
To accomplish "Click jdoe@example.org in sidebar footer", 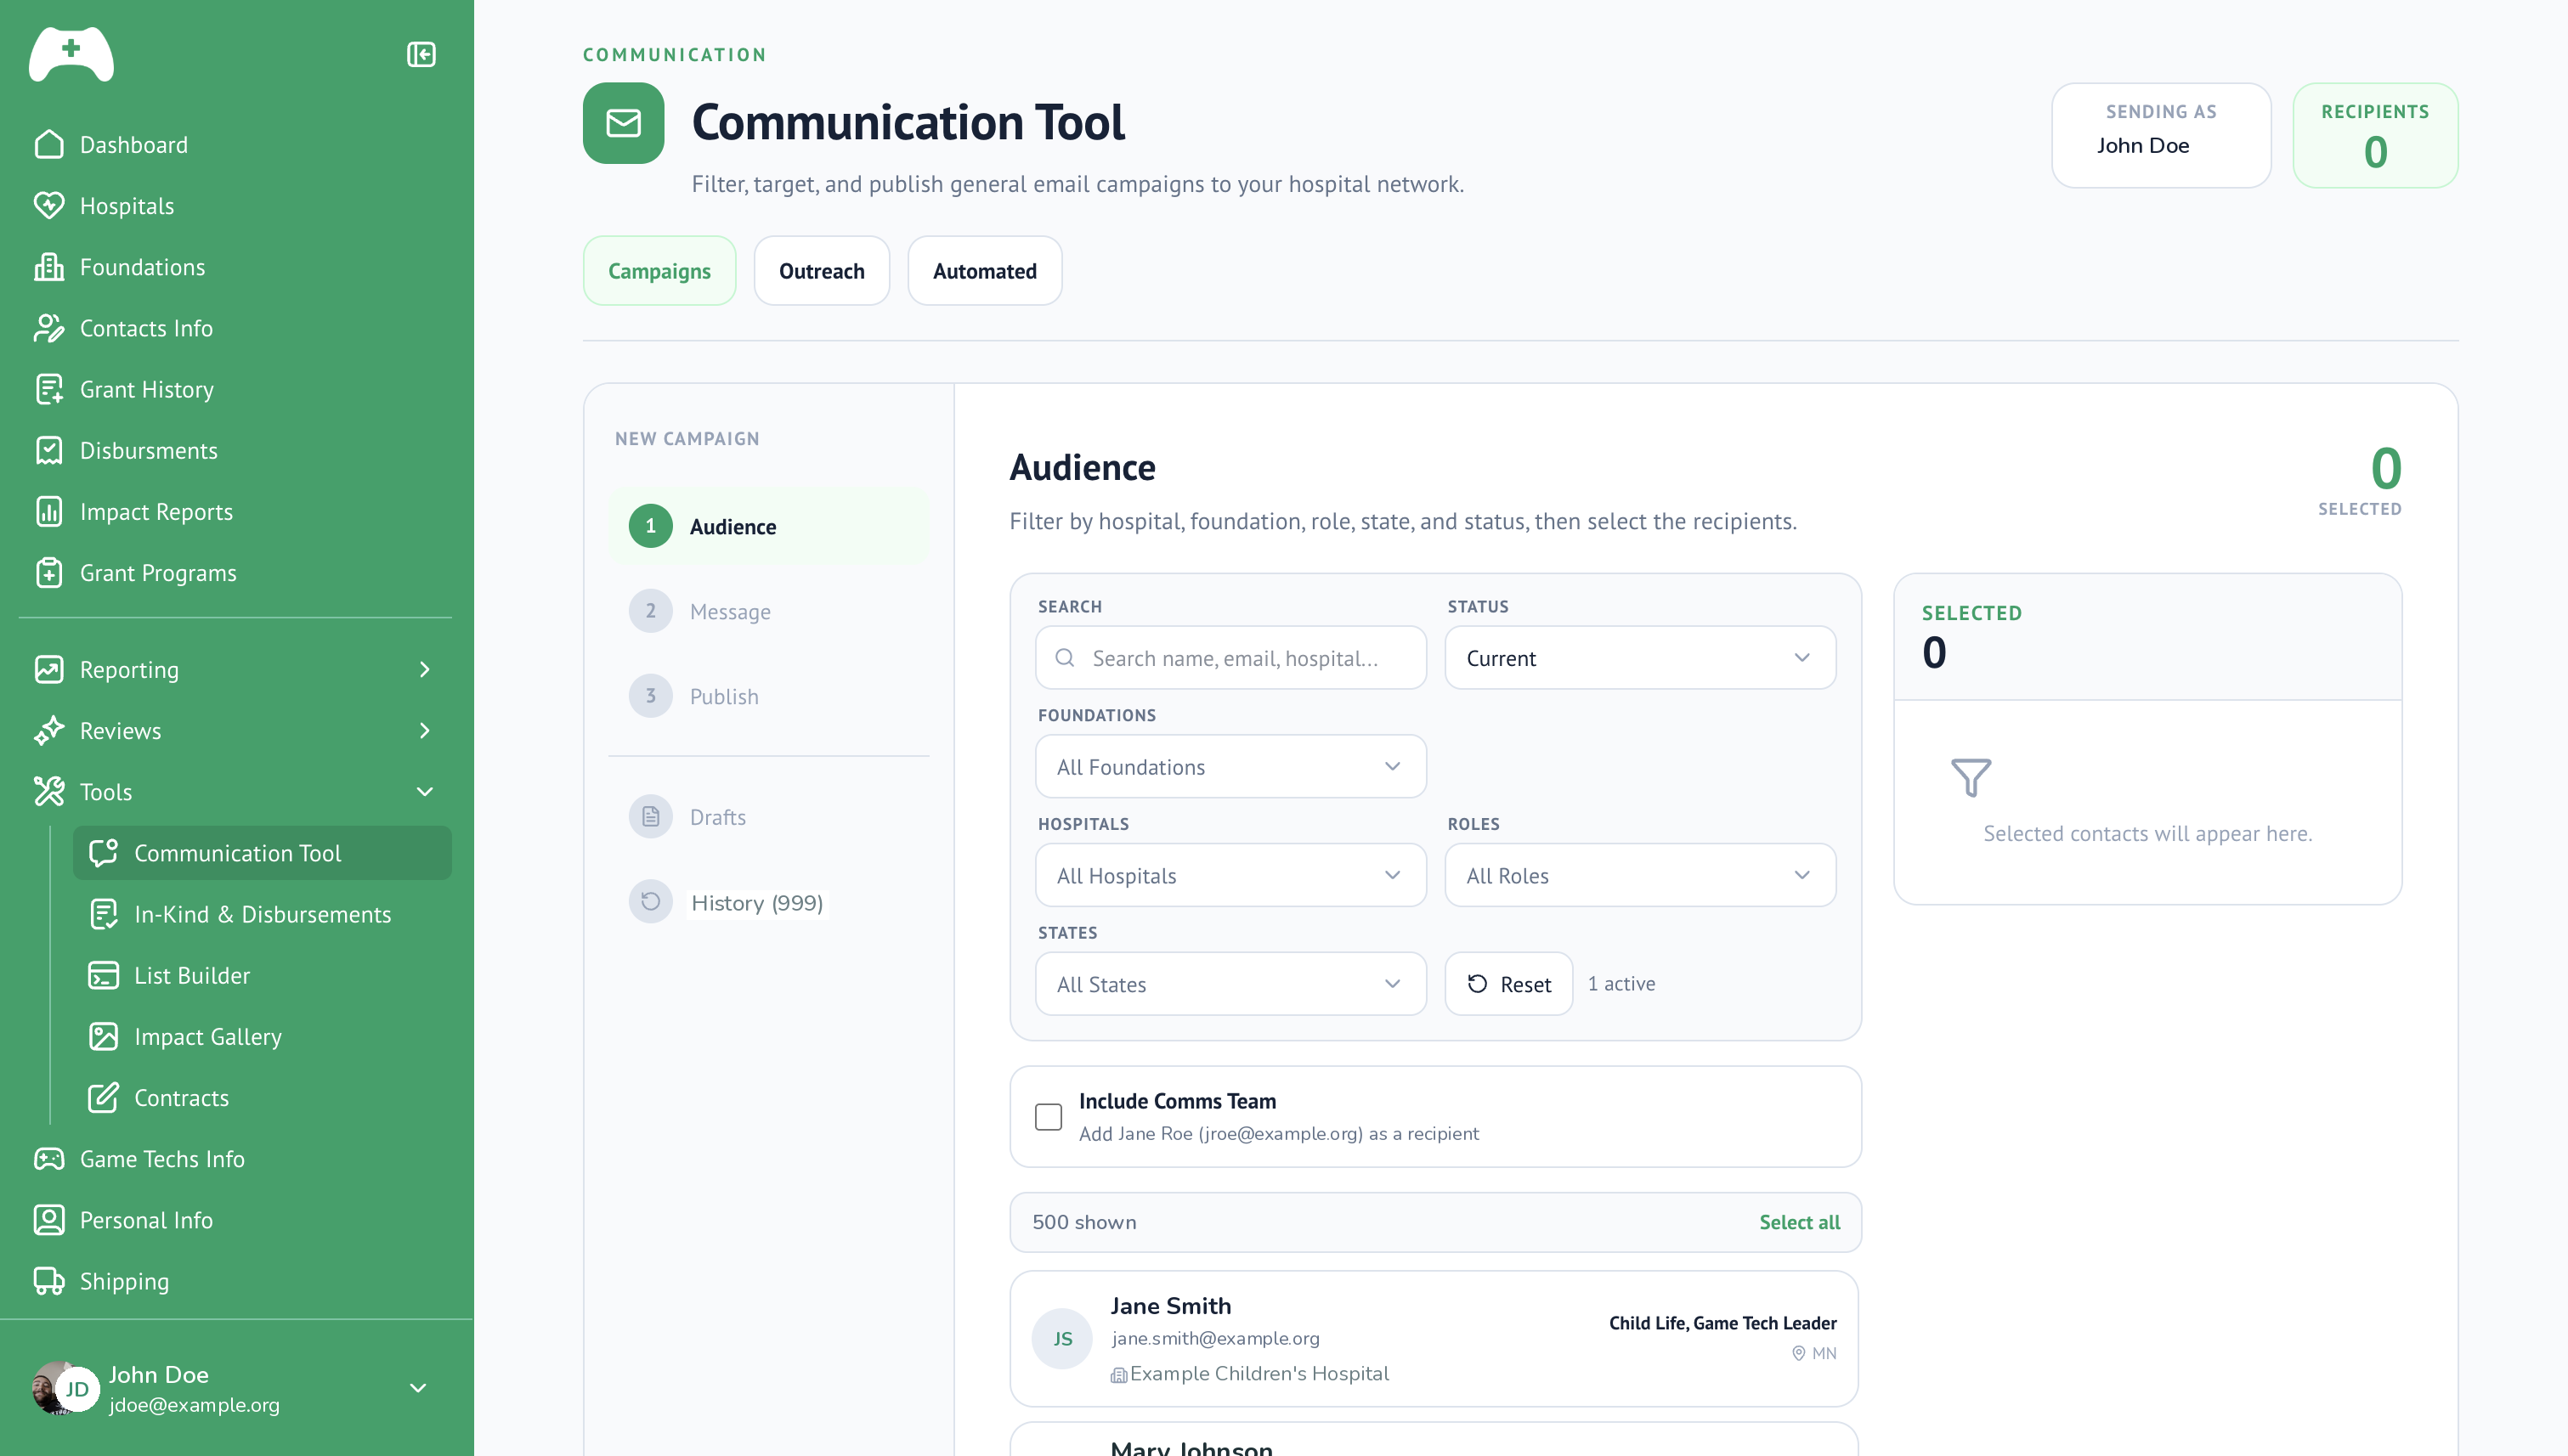I will click(x=194, y=1405).
